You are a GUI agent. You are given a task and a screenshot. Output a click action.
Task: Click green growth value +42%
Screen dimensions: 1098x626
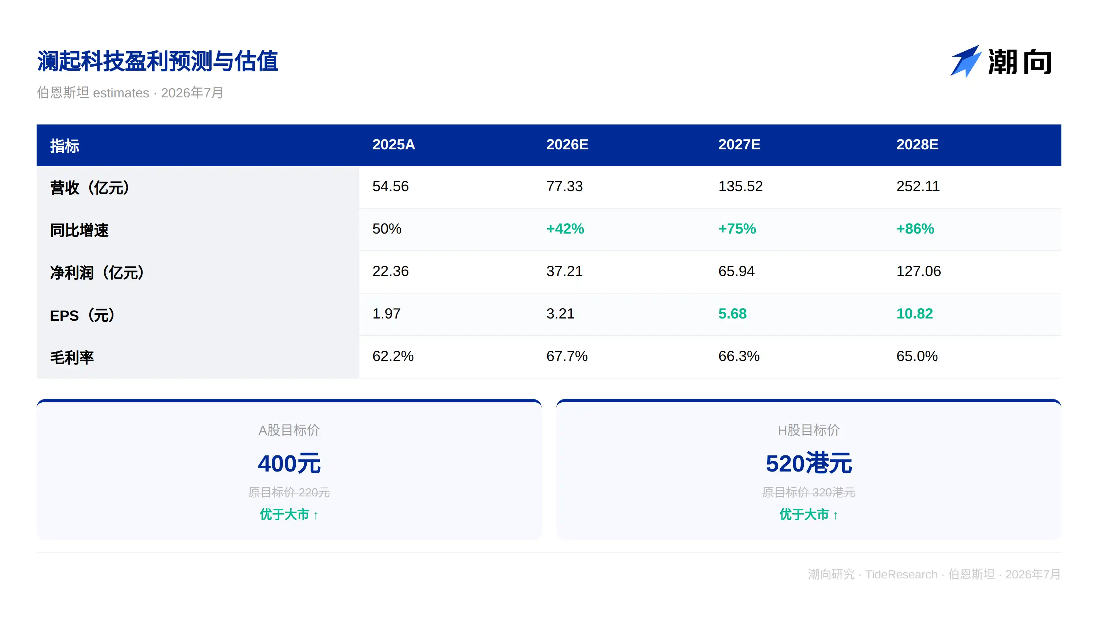click(x=565, y=229)
